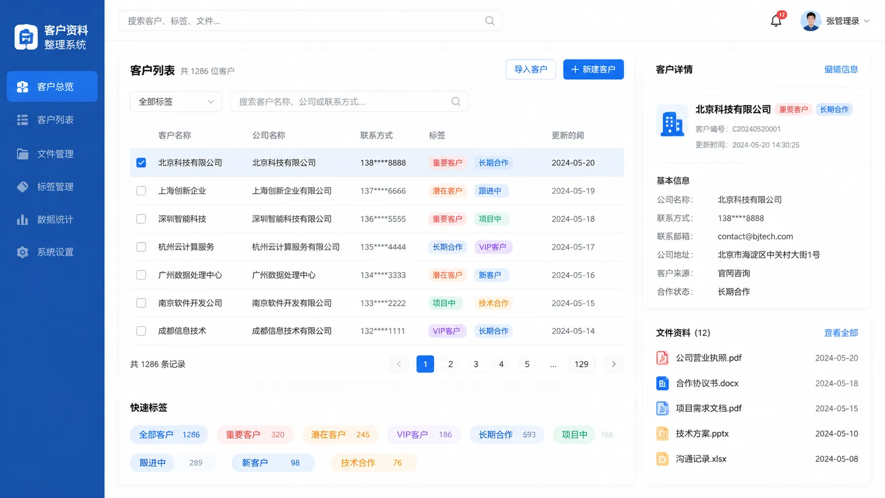Click the customer search magnifier icon

(456, 102)
